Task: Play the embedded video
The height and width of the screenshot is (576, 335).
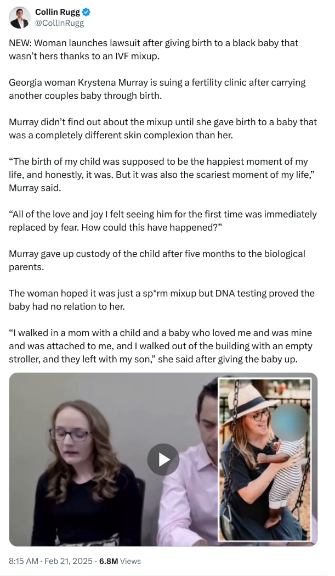Action: (x=163, y=459)
